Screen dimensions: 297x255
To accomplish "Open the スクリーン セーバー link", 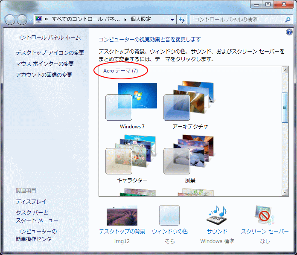I will coord(265,232).
